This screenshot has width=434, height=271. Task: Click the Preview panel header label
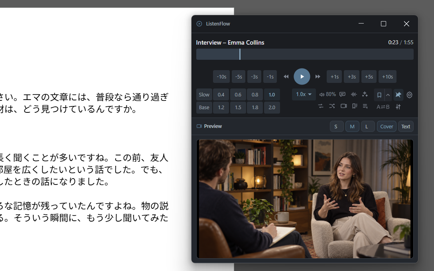(x=213, y=126)
